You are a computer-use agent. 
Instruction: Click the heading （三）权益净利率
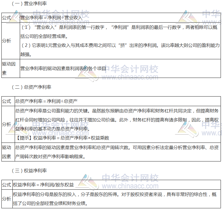coord(29,171)
